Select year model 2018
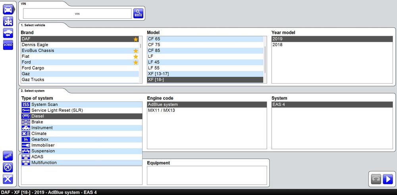This screenshot has width=397, height=195. click(x=332, y=45)
